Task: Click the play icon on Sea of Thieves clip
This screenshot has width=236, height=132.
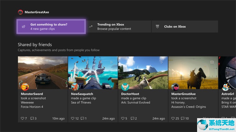Action: [112, 62]
